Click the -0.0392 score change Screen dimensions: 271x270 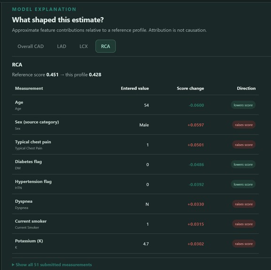pyautogui.click(x=196, y=185)
